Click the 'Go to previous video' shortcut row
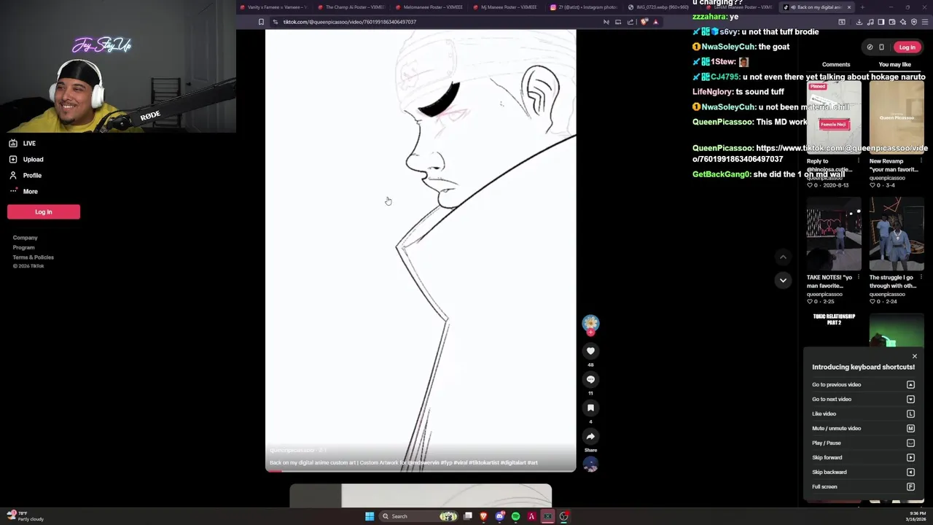This screenshot has width=933, height=525. [x=863, y=384]
